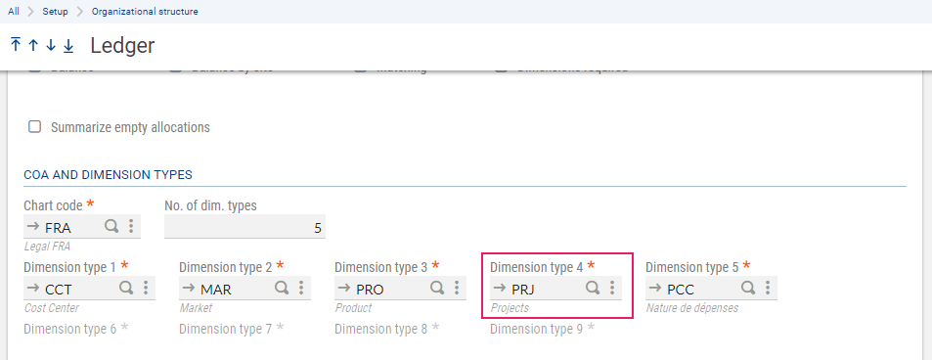The height and width of the screenshot is (360, 932).
Task: Go to All breadcrumb
Action: tap(13, 12)
